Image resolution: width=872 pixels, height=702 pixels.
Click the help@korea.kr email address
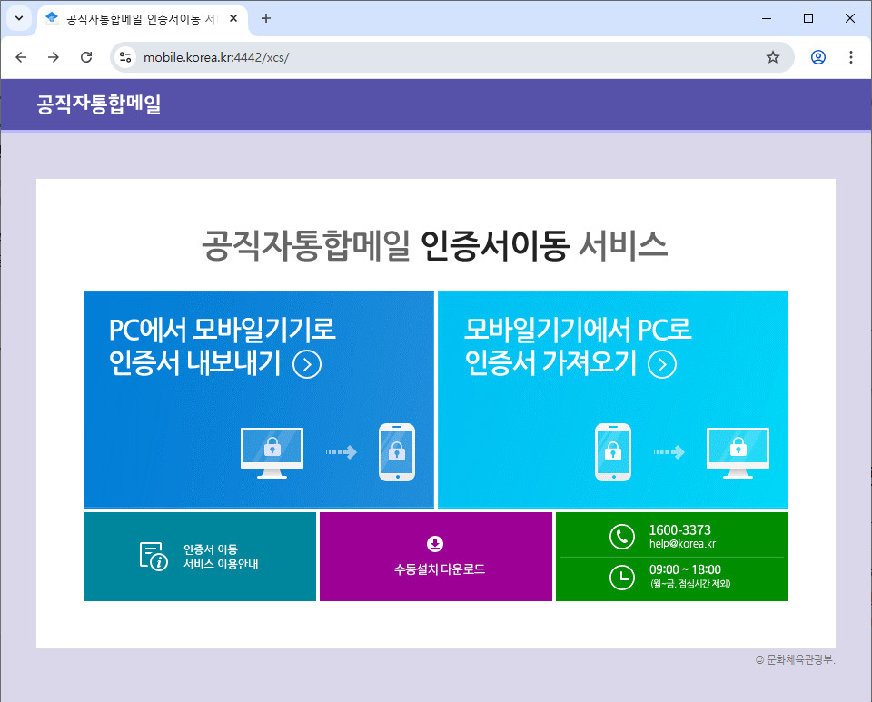(682, 544)
